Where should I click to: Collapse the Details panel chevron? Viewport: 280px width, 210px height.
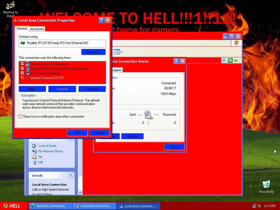pos(71,175)
